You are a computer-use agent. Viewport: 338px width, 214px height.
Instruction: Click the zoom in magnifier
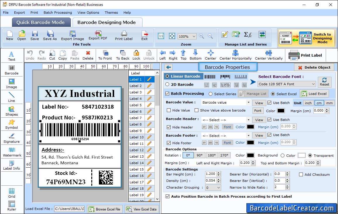point(202,36)
